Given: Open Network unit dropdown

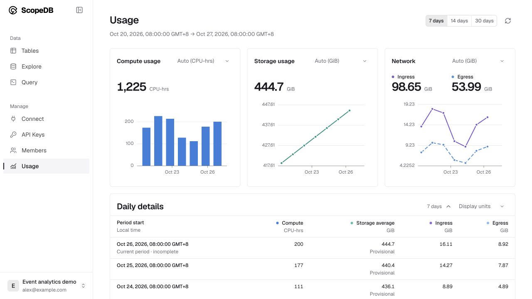Looking at the screenshot, I should pyautogui.click(x=478, y=61).
